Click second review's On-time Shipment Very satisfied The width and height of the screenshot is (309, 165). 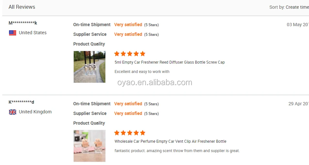pos(128,104)
